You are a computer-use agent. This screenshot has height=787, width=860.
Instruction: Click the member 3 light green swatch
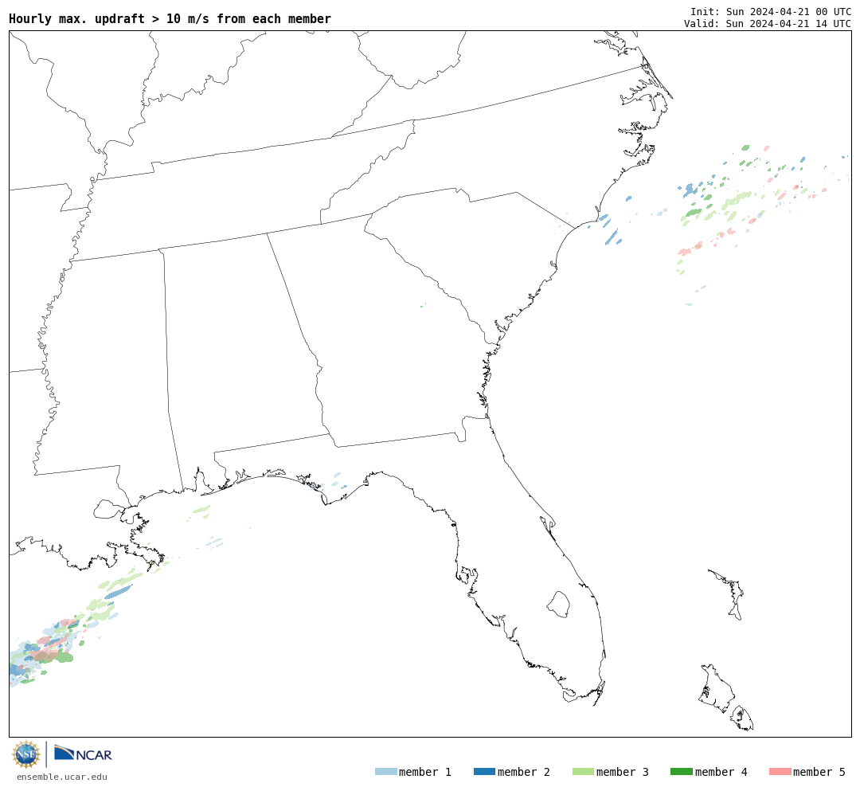(x=583, y=771)
